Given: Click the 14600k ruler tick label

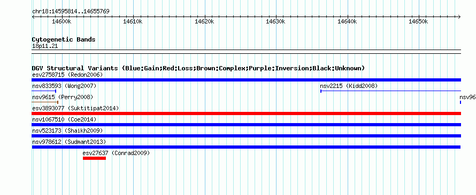Looking at the screenshot, I should (62, 22).
